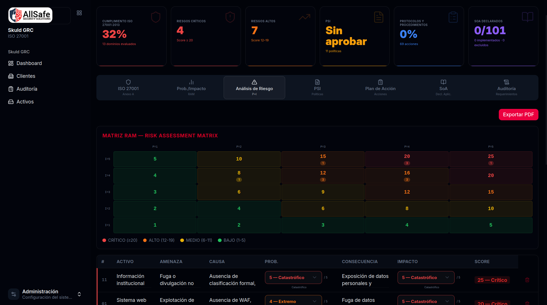The image size is (547, 305).
Task: Click matrix cell 16 at I=4 P=4
Action: click(x=407, y=176)
